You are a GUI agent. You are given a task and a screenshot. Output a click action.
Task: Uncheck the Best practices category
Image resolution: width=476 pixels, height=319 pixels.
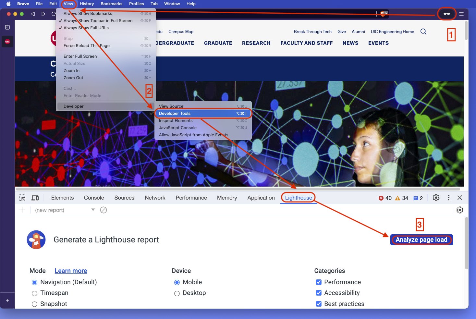point(319,304)
